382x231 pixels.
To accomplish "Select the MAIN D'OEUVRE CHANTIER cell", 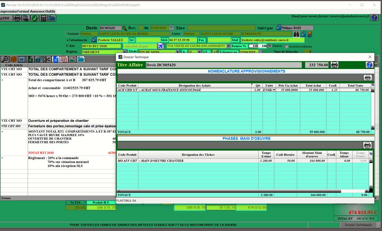I will 198,161.
